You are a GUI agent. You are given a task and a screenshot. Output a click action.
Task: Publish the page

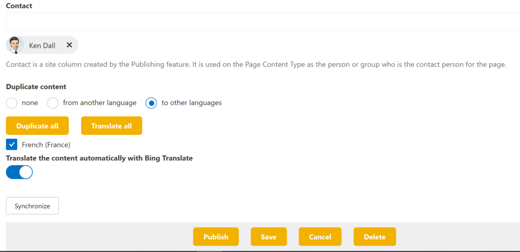[216, 236]
